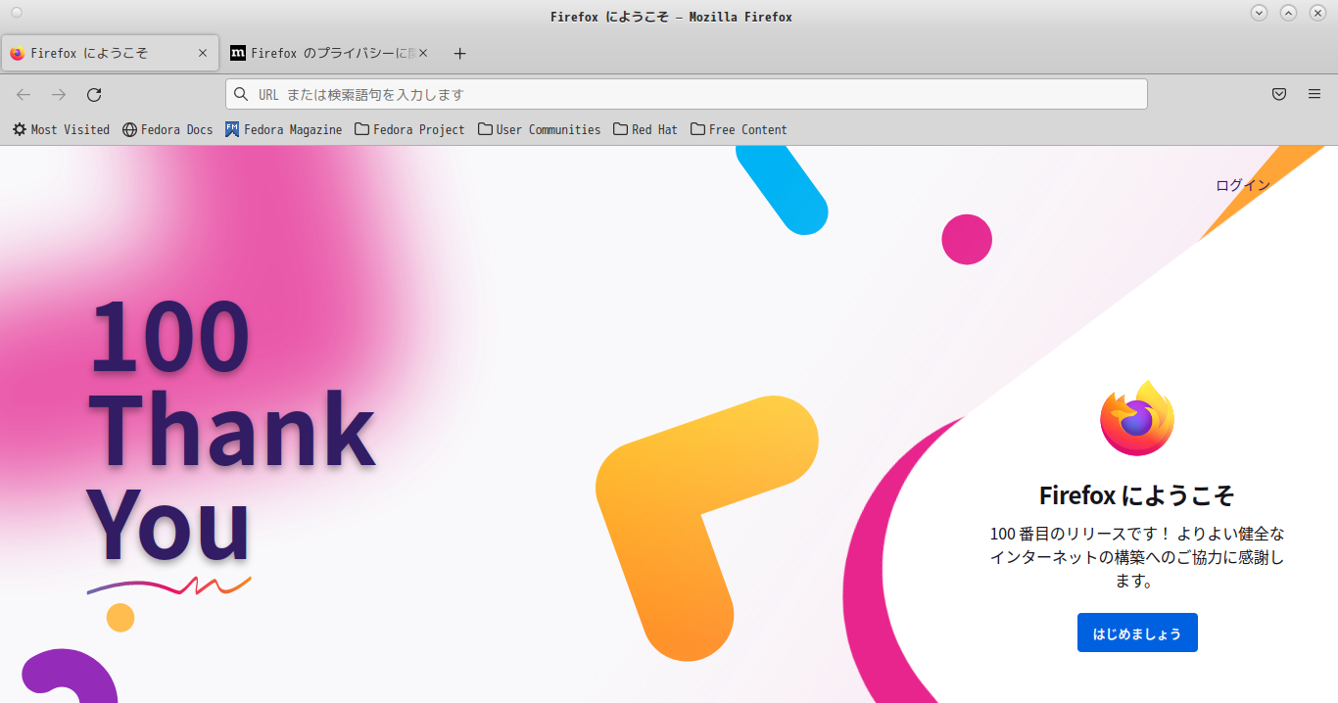Screen dimensions: 1338x703
Task: Click the Firefox logo on welcome card
Action: tap(1137, 418)
